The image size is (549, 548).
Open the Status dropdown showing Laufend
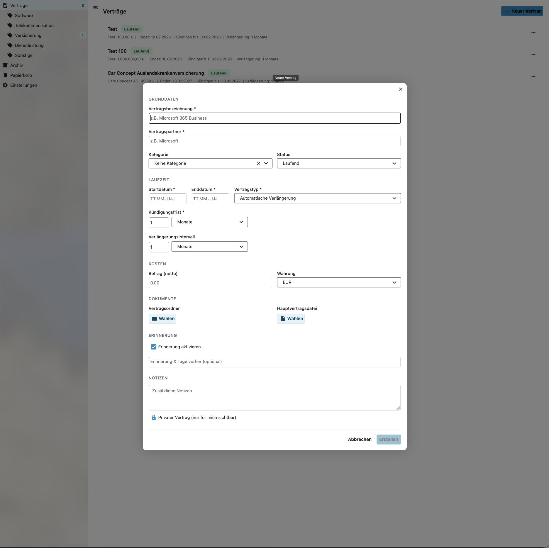(338, 163)
